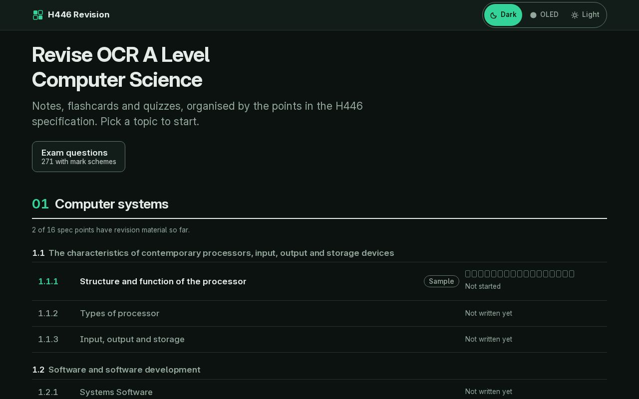Click spec number 1.1.2
The width and height of the screenshot is (639, 399).
point(48,313)
